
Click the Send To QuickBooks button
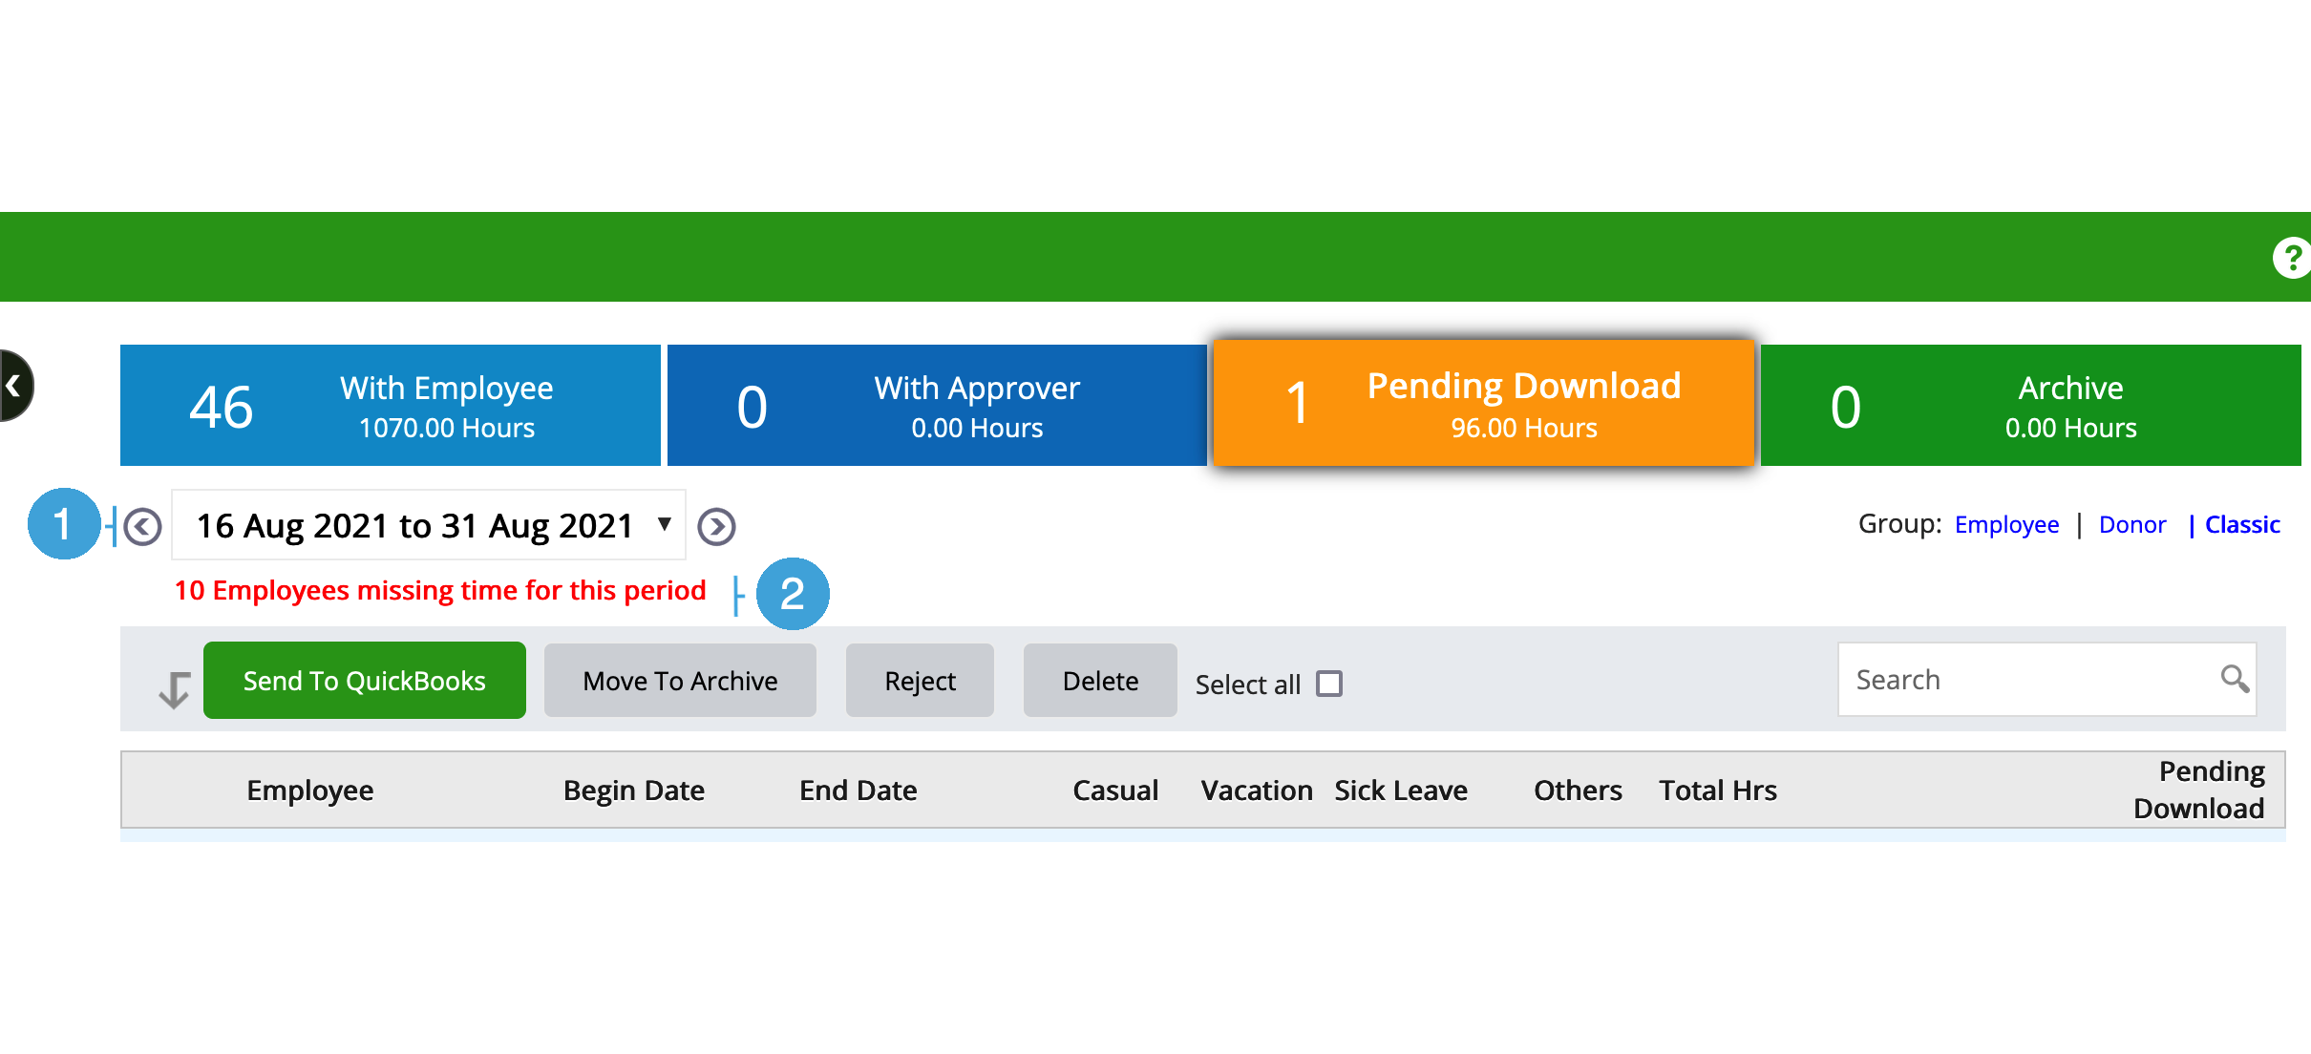pos(364,680)
